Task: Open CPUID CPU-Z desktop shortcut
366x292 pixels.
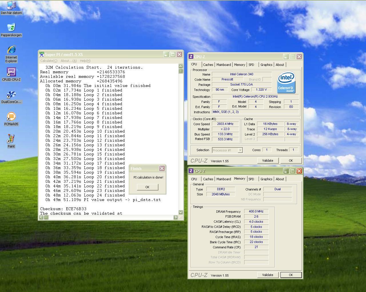Action: click(x=11, y=74)
